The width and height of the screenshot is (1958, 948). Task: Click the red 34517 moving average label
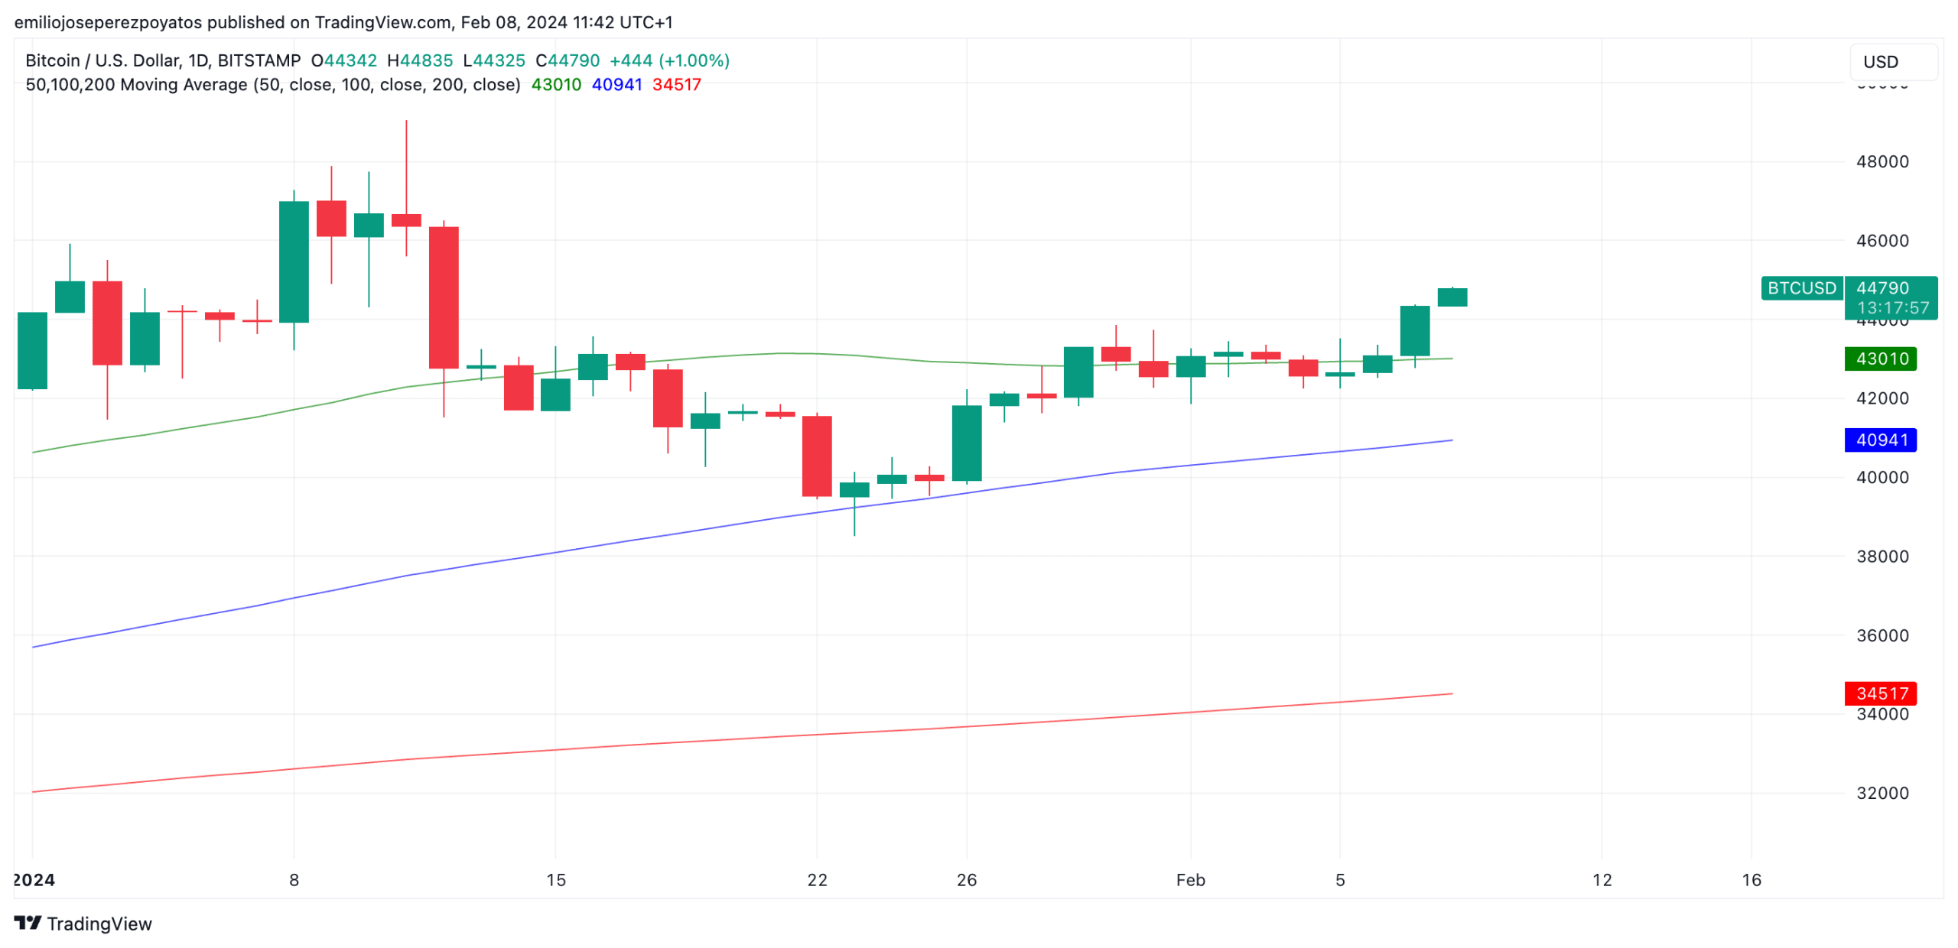click(1879, 693)
